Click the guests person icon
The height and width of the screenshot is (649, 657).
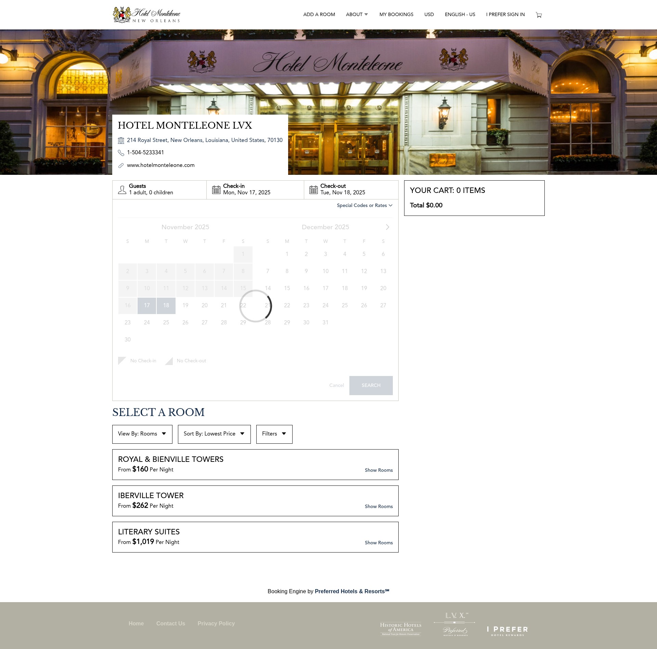[x=122, y=190]
